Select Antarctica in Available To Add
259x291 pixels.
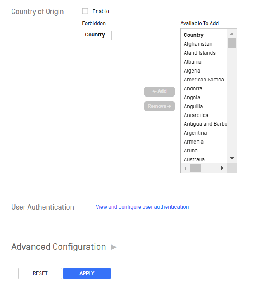point(196,115)
